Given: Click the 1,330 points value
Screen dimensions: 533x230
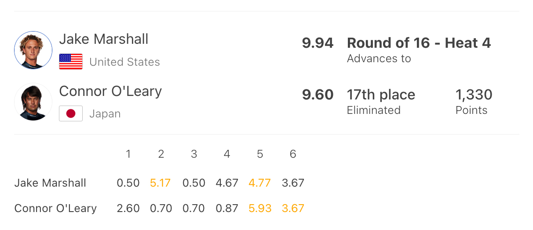Looking at the screenshot, I should click(x=474, y=95).
